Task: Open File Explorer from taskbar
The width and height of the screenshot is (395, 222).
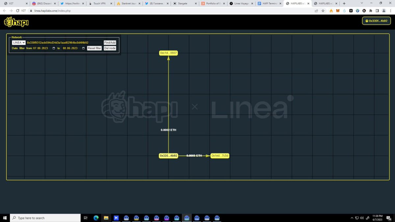Action: tap(106, 218)
